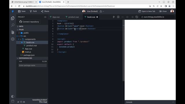Image resolution: width=185 pixels, height=104 pixels.
Task: Toggle the light/dark theme icon
Action: [x=13, y=96]
